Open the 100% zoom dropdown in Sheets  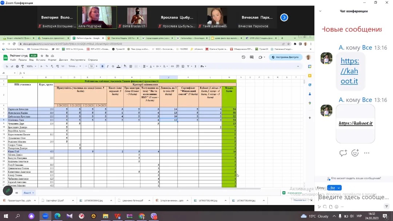(x=31, y=66)
